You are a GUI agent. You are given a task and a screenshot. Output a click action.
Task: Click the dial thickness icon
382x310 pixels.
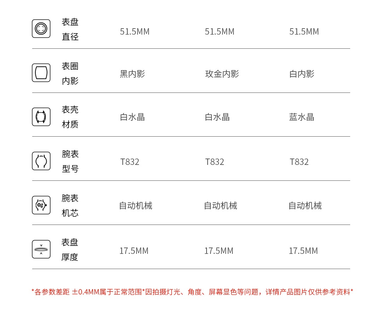[41, 249]
